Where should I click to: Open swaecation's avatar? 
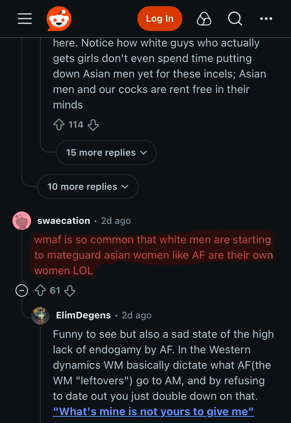point(22,221)
